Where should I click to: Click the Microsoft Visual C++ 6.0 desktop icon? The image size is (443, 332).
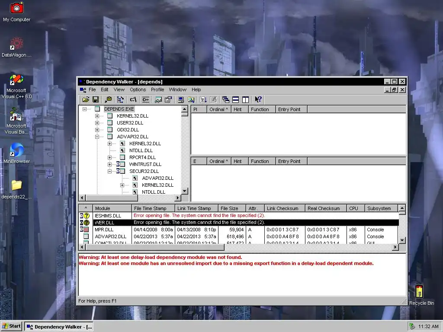(x=16, y=86)
